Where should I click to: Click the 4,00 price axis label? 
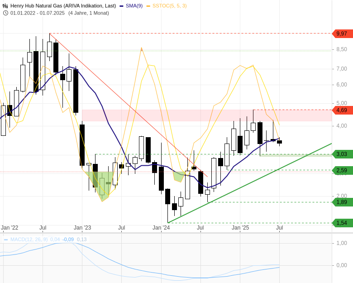(x=342, y=126)
